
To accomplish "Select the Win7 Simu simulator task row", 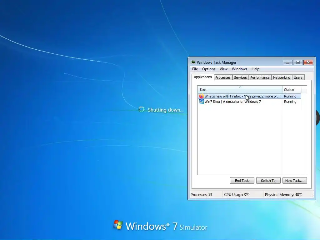I will pyautogui.click(x=249, y=102).
